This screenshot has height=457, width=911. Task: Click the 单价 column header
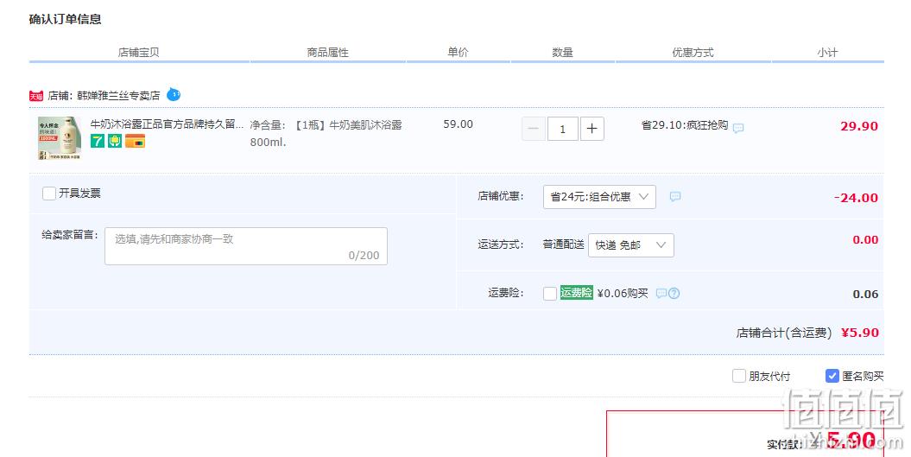coord(458,53)
